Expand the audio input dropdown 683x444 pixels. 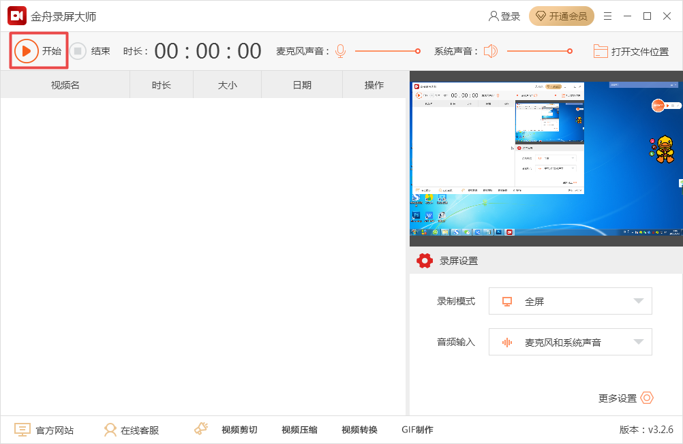point(570,342)
